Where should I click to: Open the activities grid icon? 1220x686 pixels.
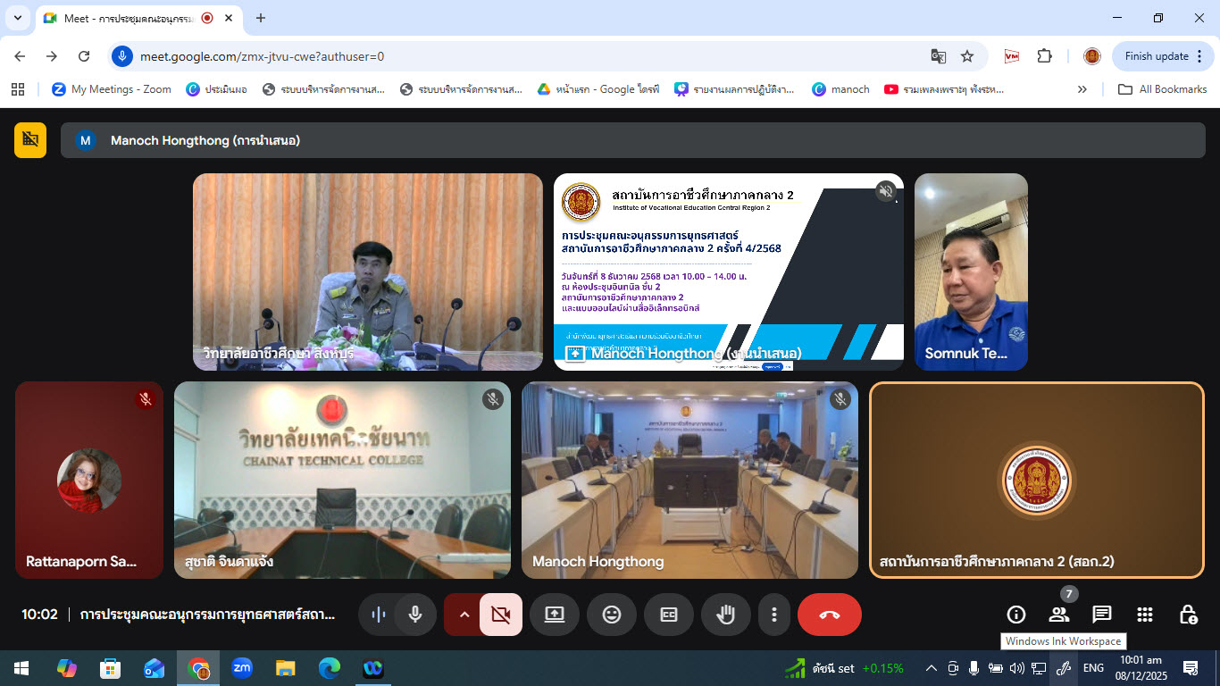(1145, 615)
